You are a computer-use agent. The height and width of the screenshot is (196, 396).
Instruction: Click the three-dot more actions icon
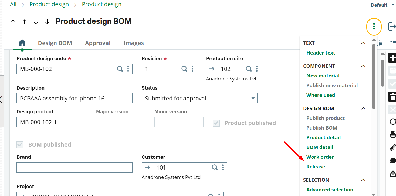pyautogui.click(x=374, y=26)
